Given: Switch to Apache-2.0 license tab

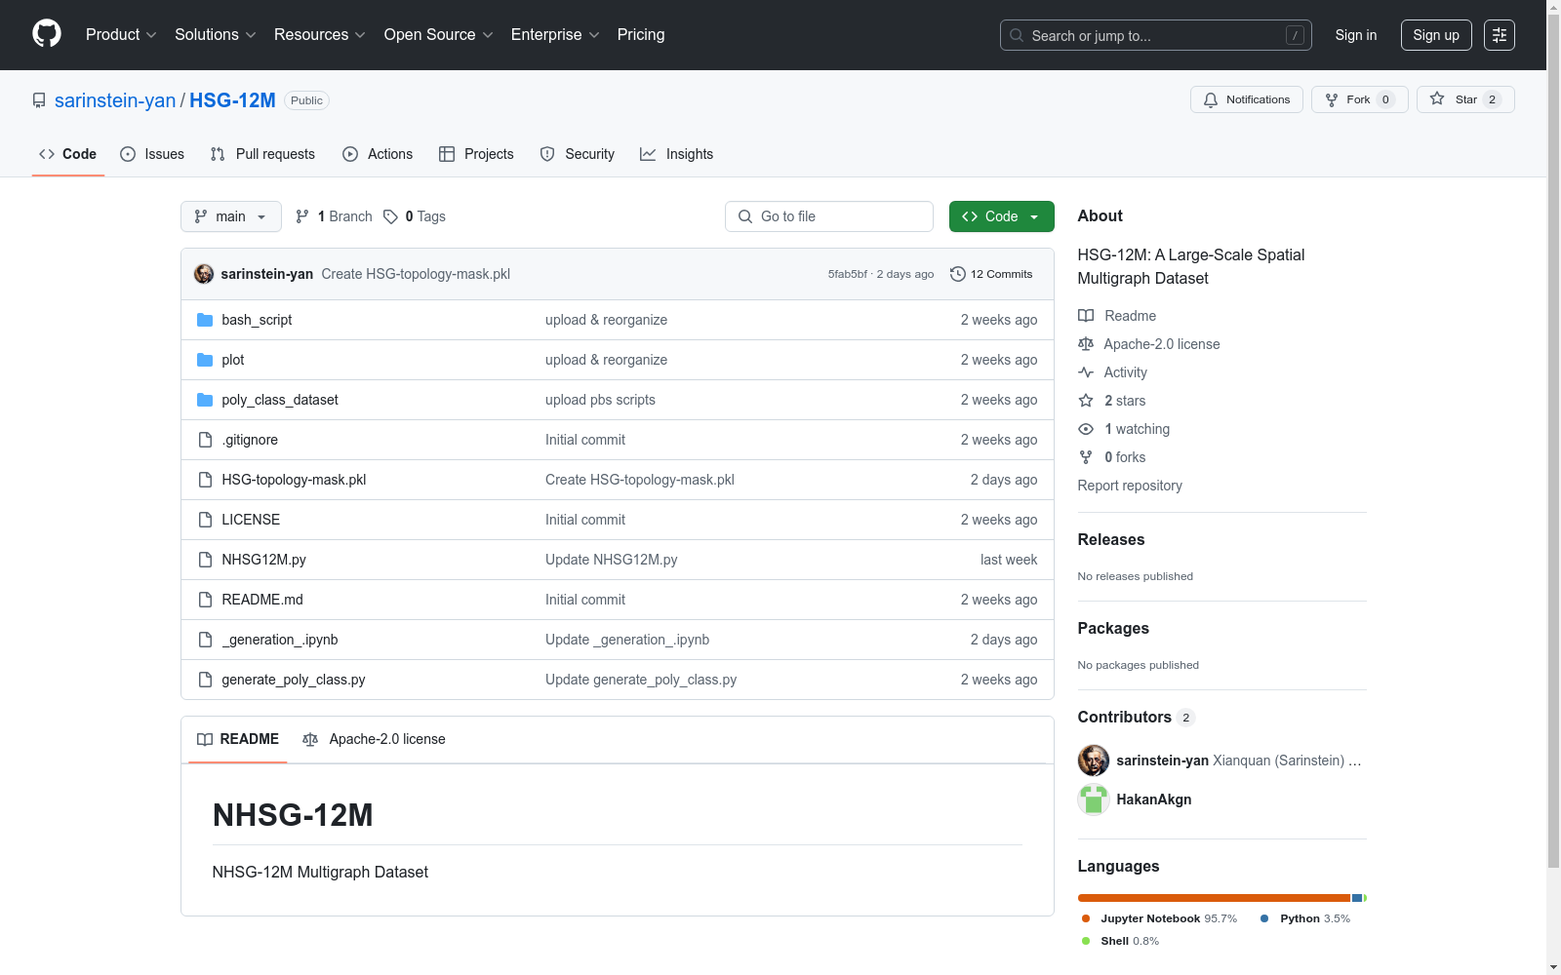Looking at the screenshot, I should pyautogui.click(x=374, y=739).
